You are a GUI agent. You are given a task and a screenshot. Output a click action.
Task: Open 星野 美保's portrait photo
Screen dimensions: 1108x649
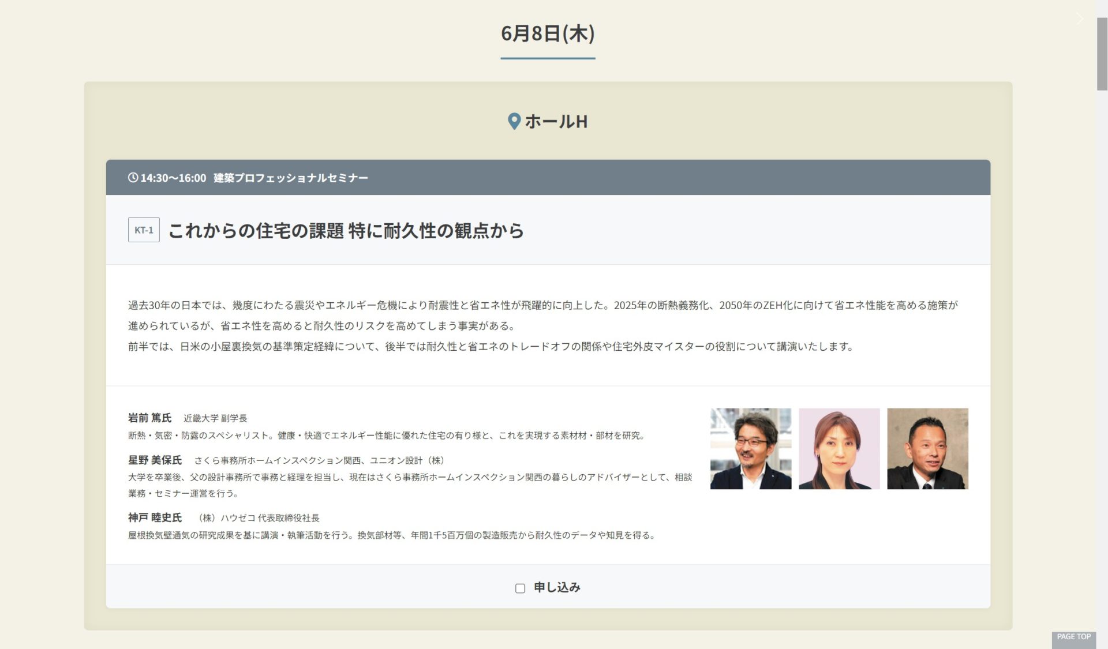(x=839, y=449)
